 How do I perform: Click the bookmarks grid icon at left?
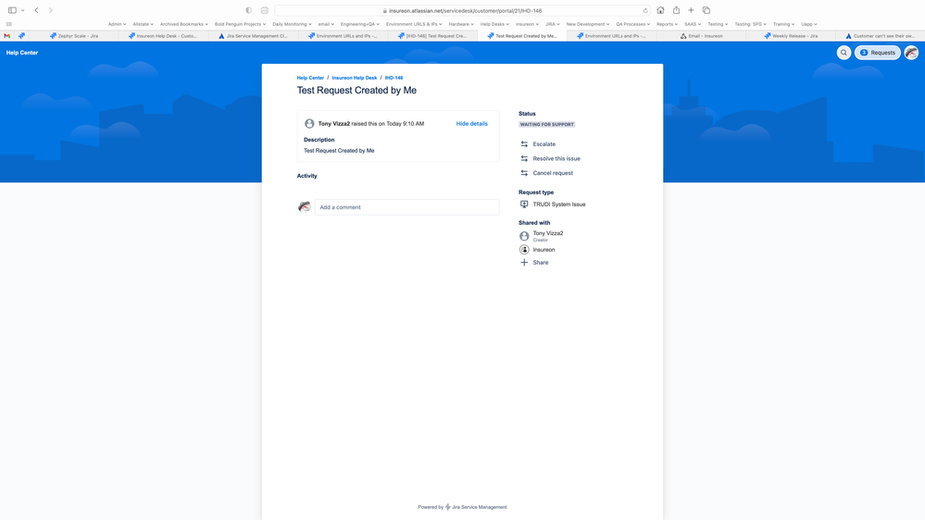pyautogui.click(x=9, y=24)
